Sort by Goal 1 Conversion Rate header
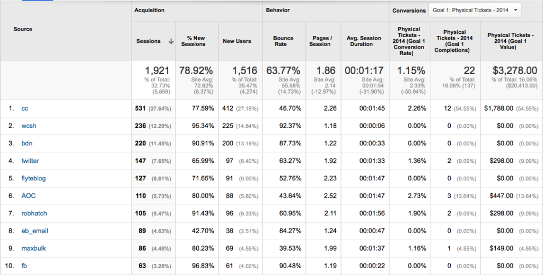The height and width of the screenshot is (275, 543). coord(409,41)
